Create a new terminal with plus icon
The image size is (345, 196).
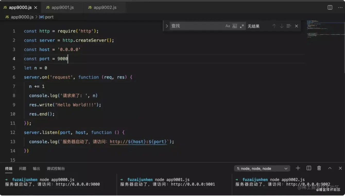click(298, 168)
